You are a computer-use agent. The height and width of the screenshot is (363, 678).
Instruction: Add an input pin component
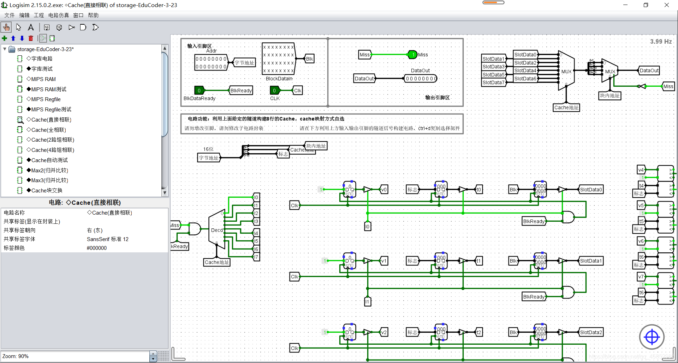47,27
